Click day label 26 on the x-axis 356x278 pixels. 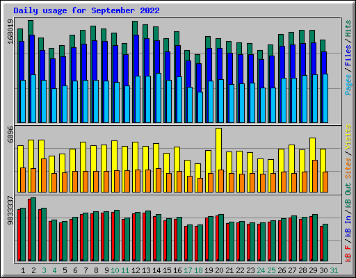(282, 270)
